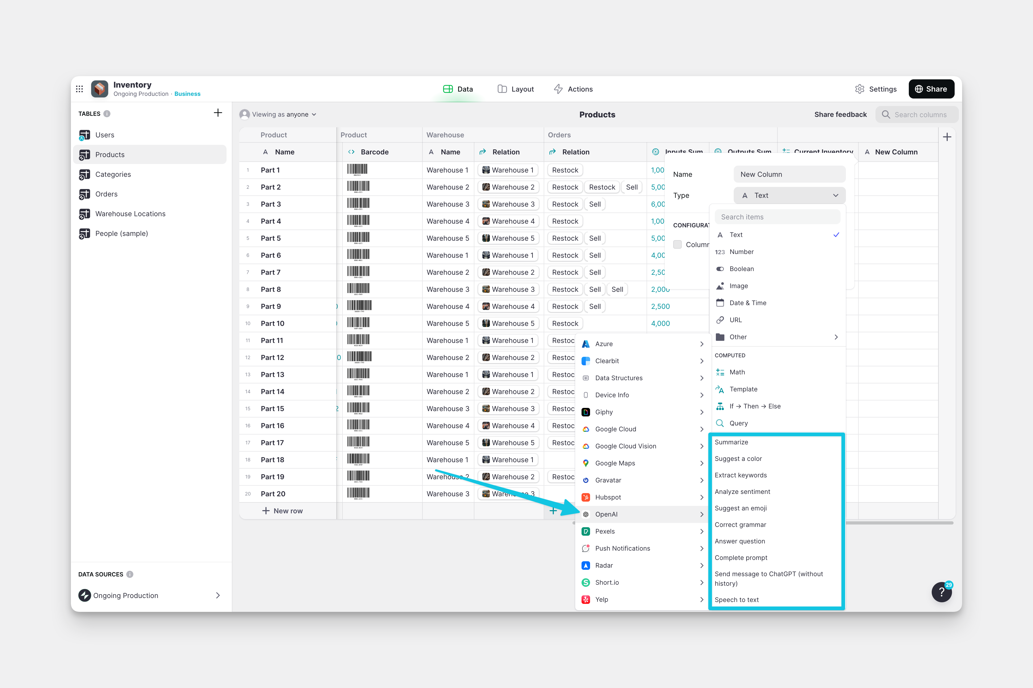
Task: Click the Share feedback link
Action: point(840,114)
